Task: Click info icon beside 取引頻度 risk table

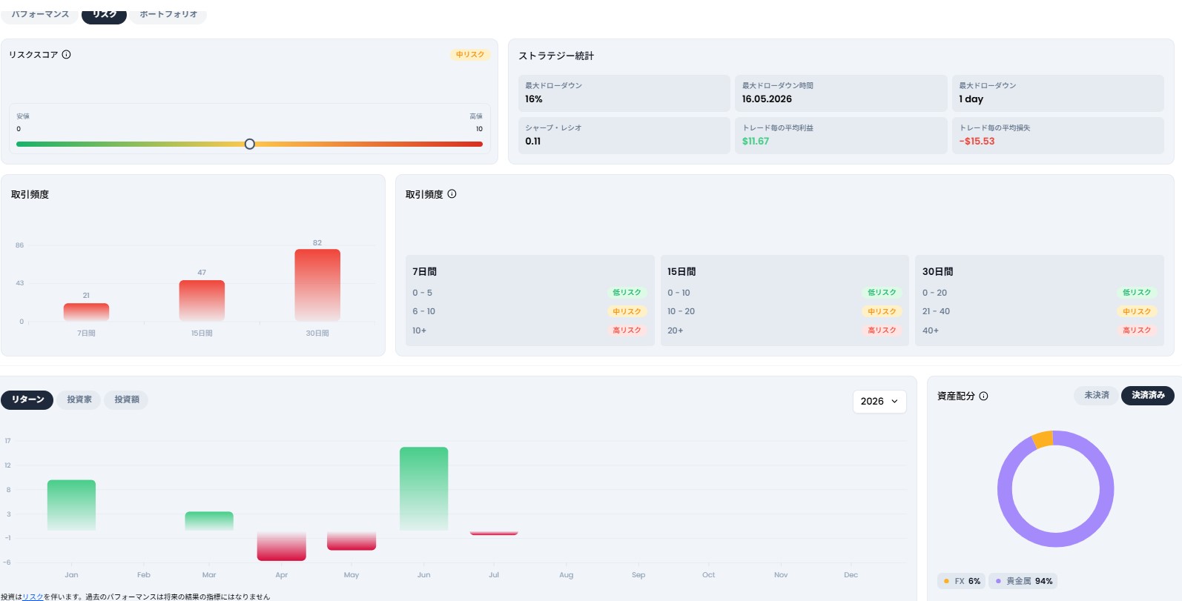Action: [452, 194]
